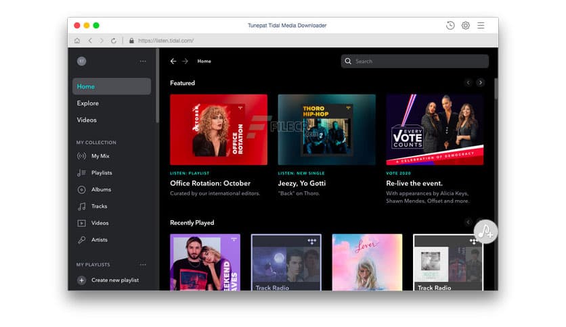566x327 pixels.
Task: Reload the page with refresh icon
Action: (114, 41)
